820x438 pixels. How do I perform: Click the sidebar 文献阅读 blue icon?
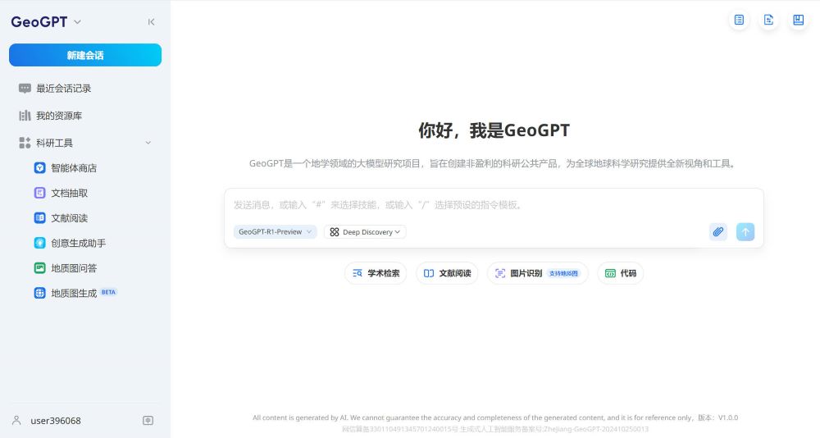[x=39, y=218]
